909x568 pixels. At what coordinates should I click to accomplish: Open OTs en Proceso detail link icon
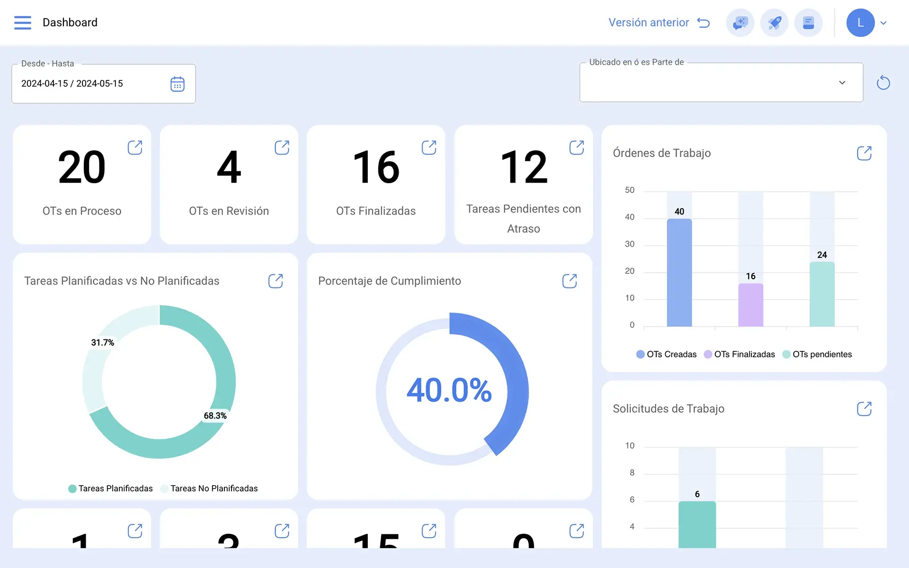click(135, 148)
